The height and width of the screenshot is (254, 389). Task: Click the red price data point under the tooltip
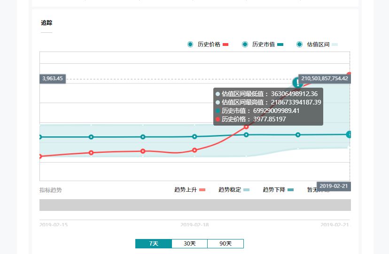click(x=246, y=127)
